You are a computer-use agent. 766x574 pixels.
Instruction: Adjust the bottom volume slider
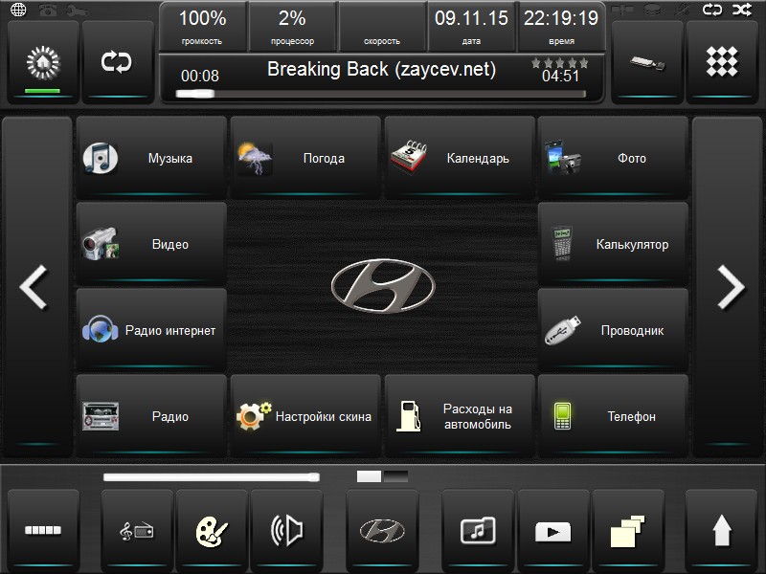click(212, 476)
